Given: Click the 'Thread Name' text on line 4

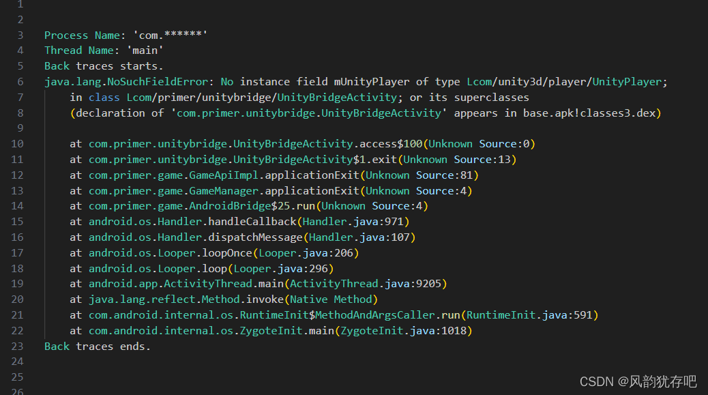Looking at the screenshot, I should [x=78, y=50].
